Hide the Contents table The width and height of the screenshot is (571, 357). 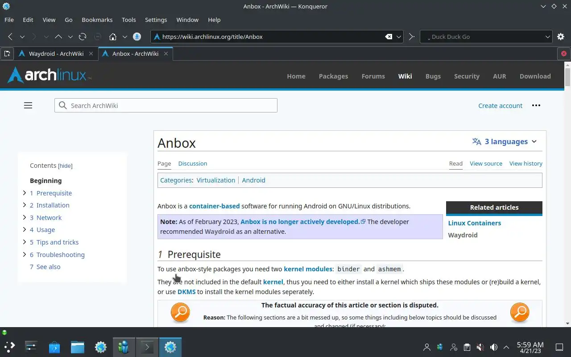[65, 166]
